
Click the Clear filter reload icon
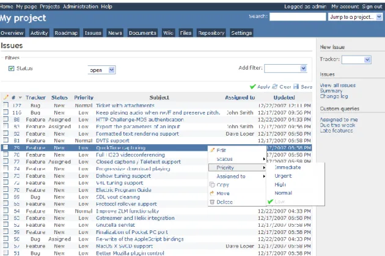click(275, 86)
